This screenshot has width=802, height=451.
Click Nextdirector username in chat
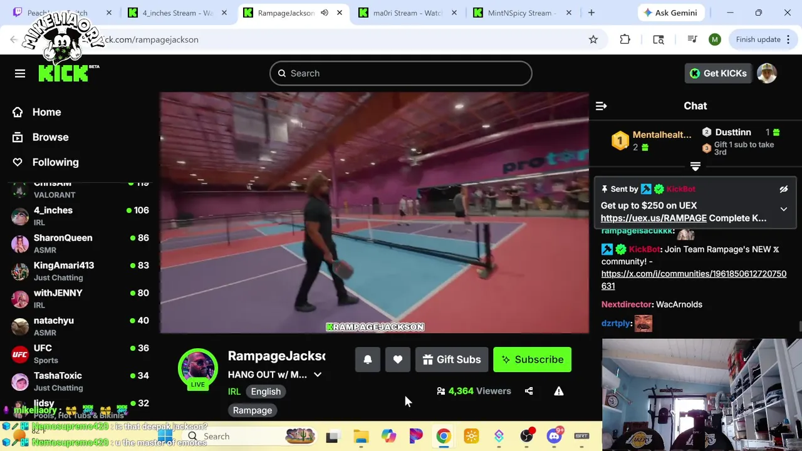pos(627,304)
